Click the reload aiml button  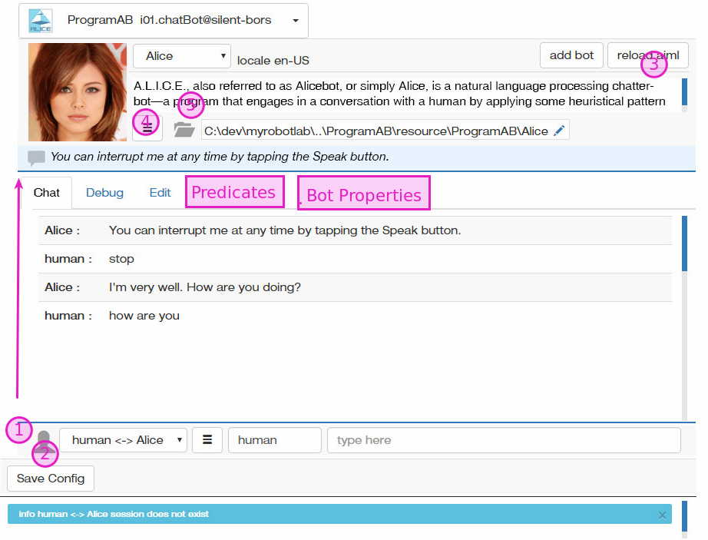pos(647,55)
